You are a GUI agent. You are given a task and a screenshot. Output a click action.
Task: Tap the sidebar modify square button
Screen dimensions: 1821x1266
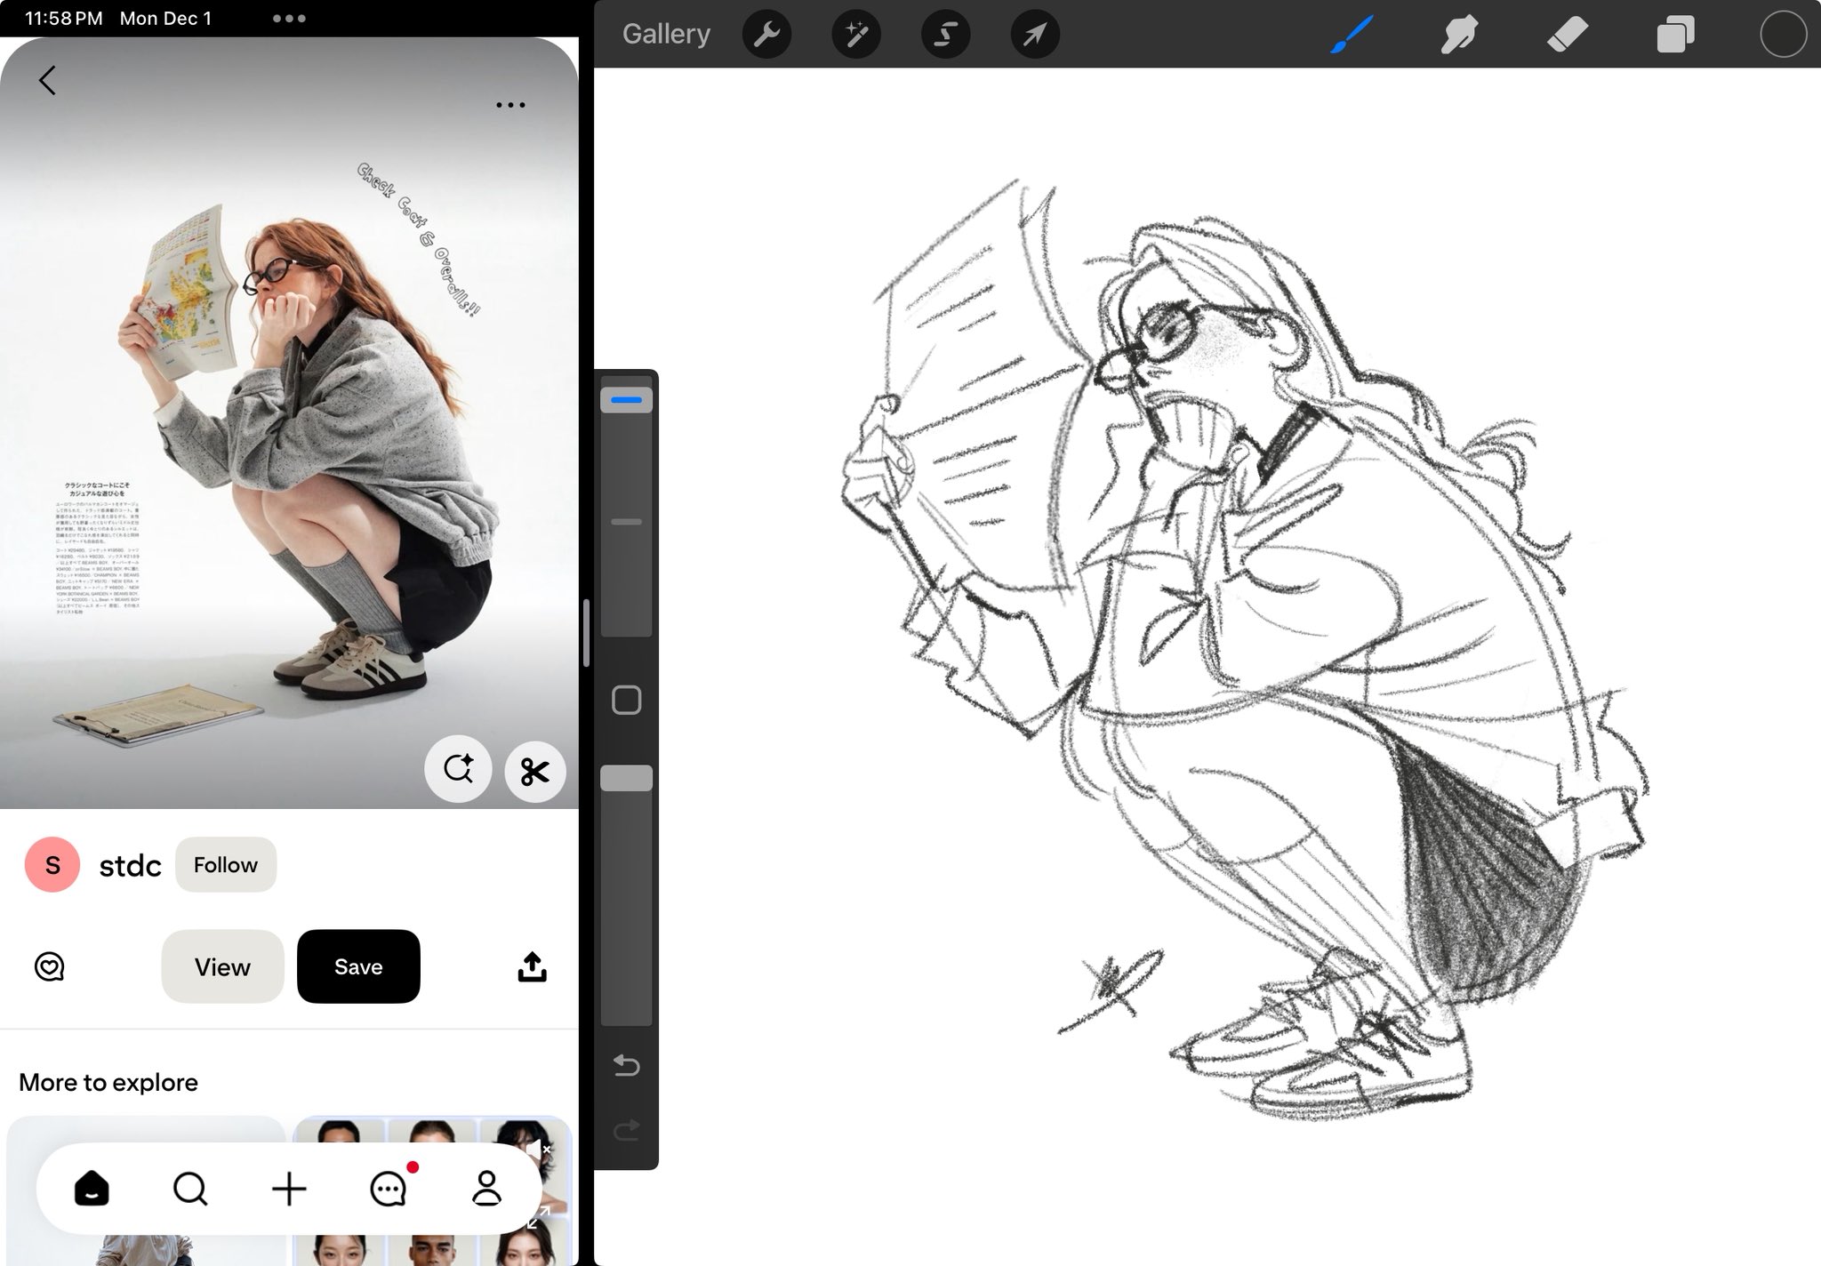(x=626, y=701)
